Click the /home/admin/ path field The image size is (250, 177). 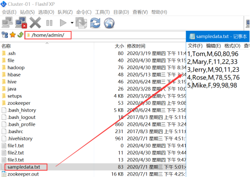point(48,35)
